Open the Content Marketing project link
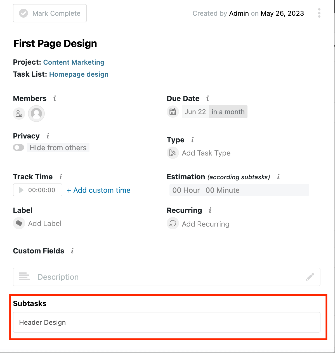This screenshot has height=353, width=335. point(74,62)
